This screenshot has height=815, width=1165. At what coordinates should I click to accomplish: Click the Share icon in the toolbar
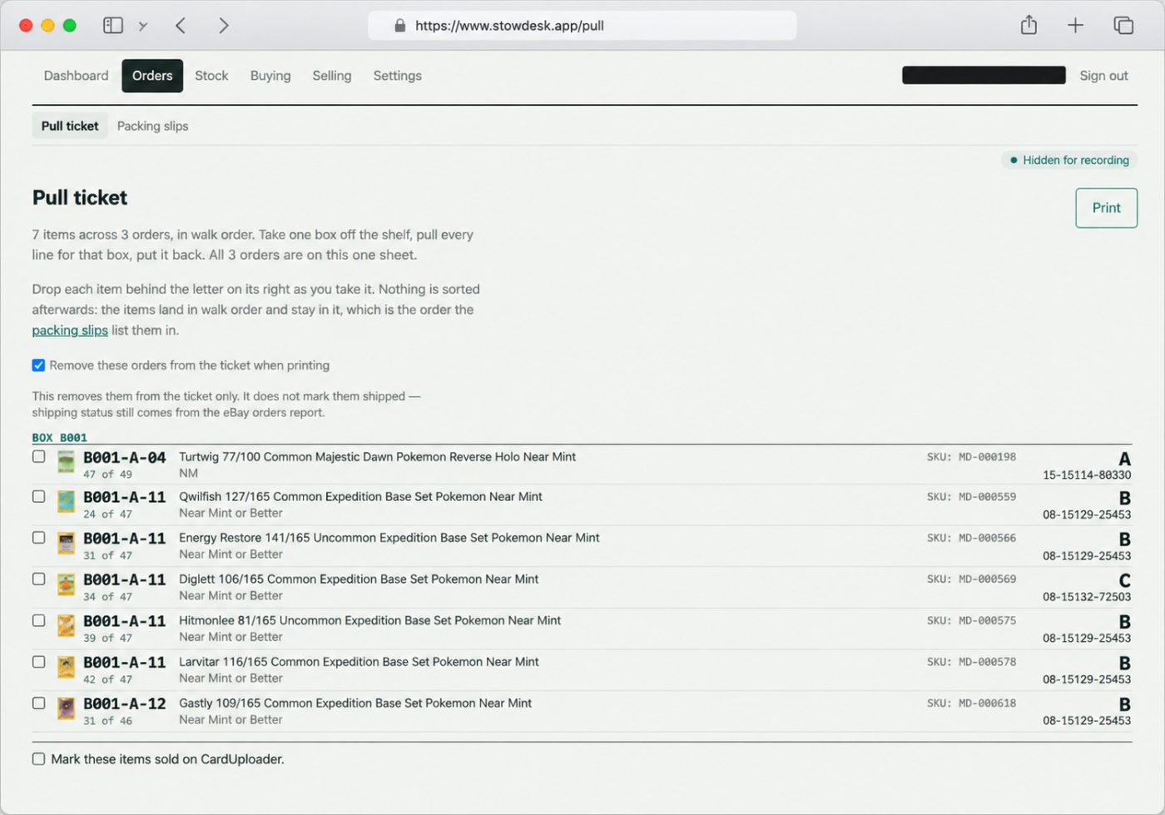[1029, 25]
